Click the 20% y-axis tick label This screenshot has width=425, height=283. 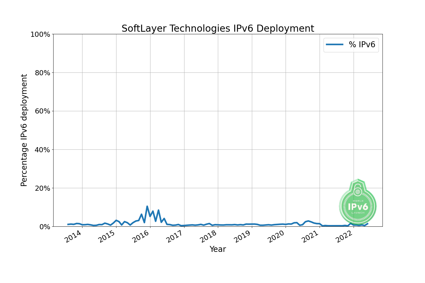coord(42,188)
